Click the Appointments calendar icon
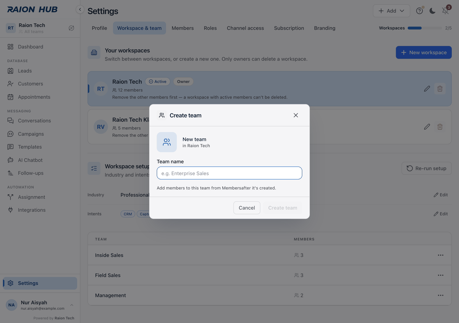Screen dimensions: 459x323 [x=11, y=97]
